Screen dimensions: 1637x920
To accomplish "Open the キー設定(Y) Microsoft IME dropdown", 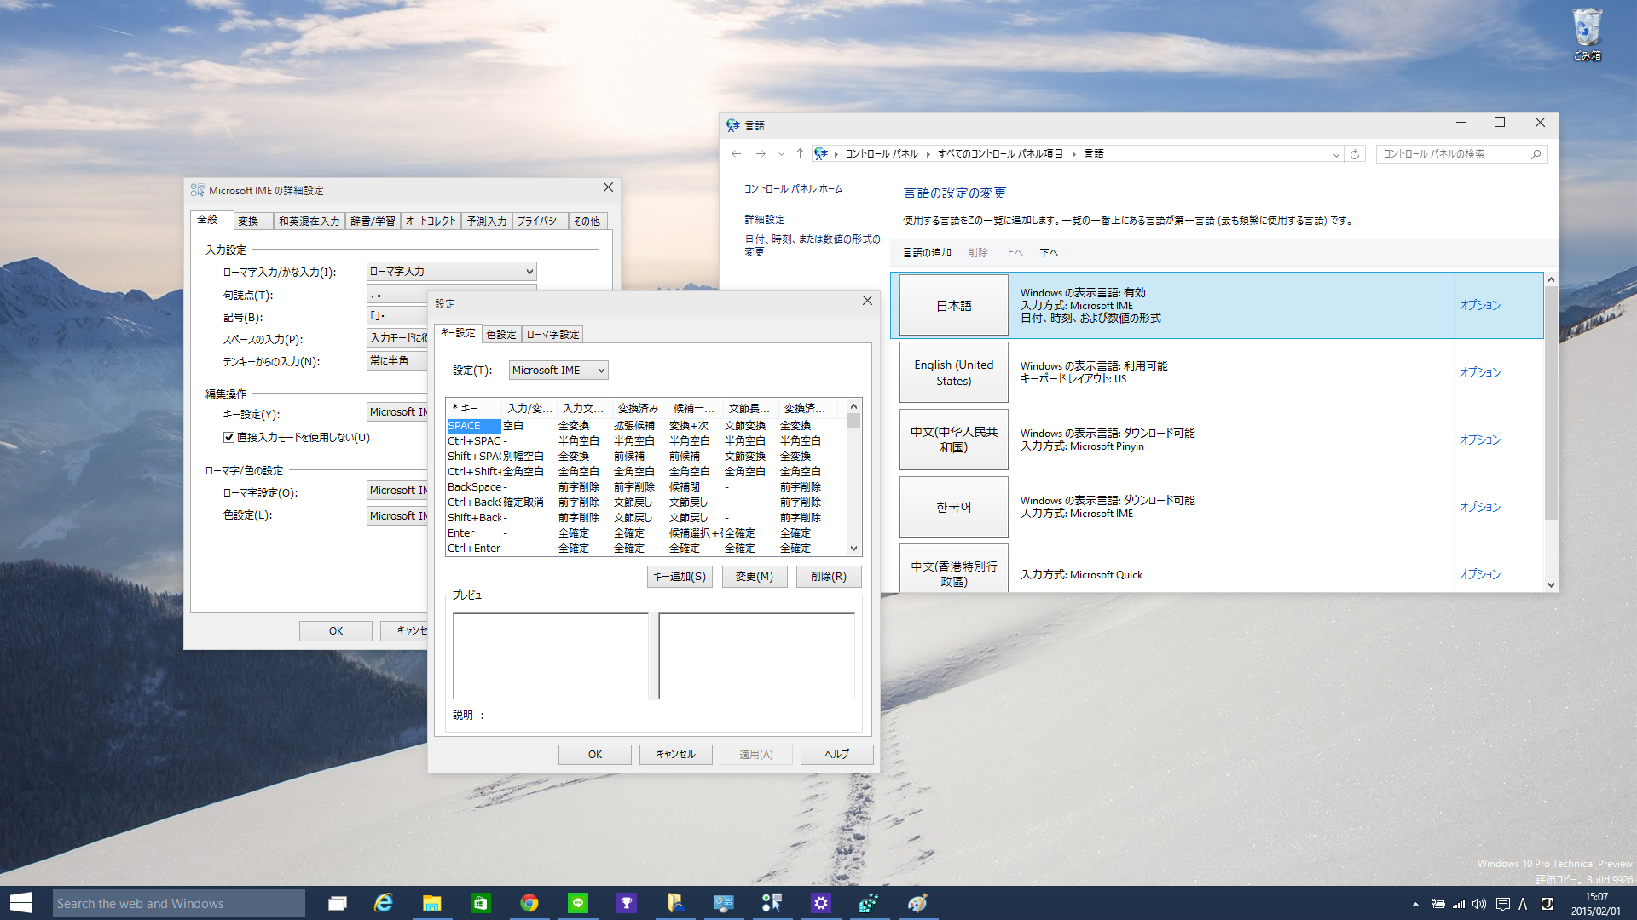I will coord(397,411).
